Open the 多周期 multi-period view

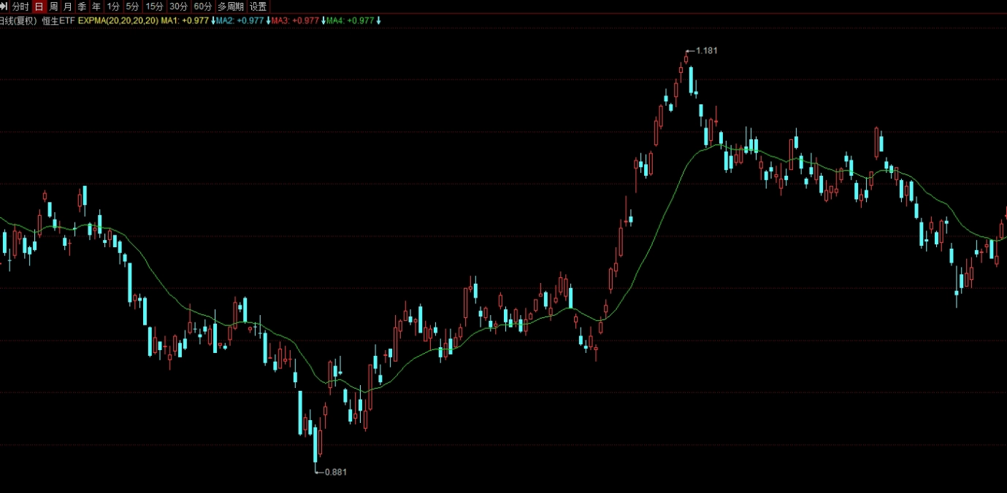pyautogui.click(x=231, y=7)
